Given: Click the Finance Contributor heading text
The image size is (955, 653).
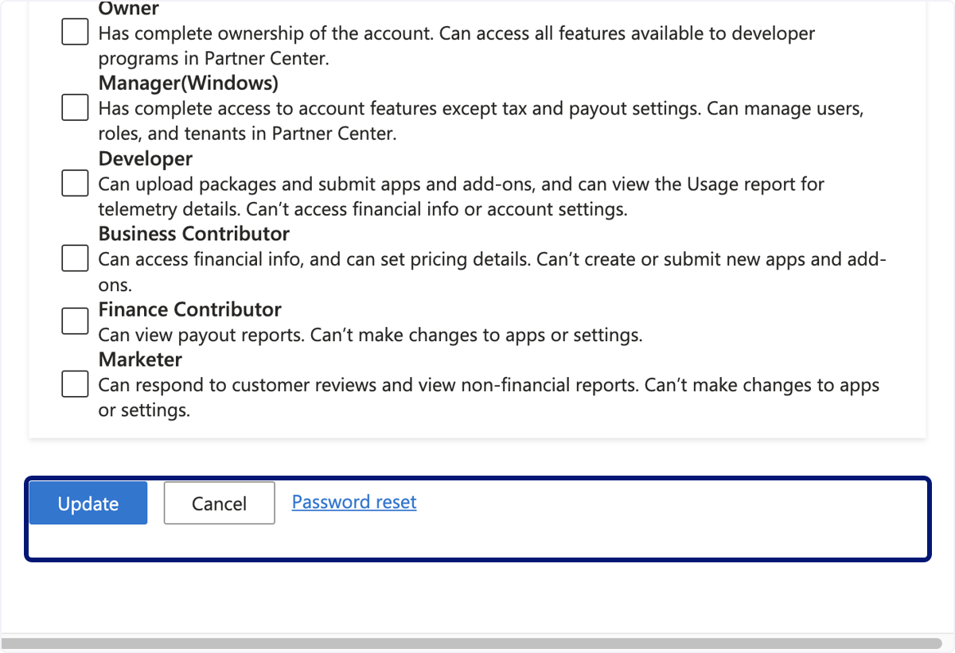Looking at the screenshot, I should click(x=190, y=309).
